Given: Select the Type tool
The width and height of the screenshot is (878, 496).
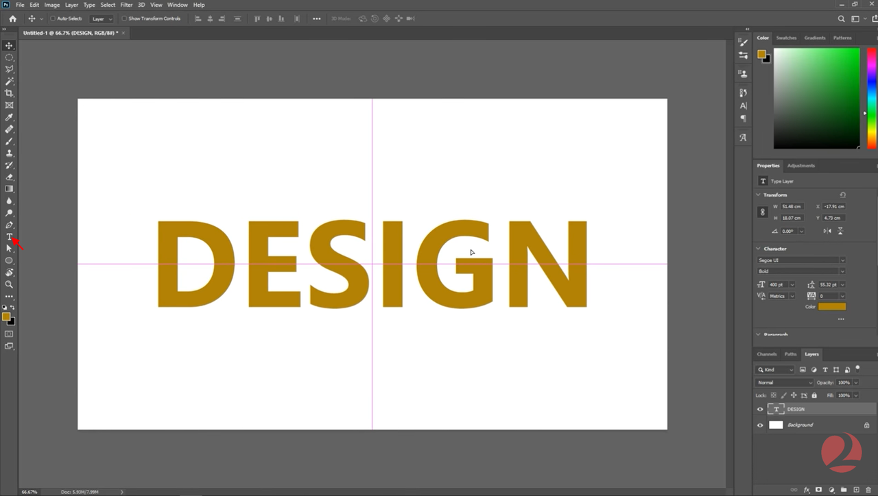Looking at the screenshot, I should click(x=9, y=236).
